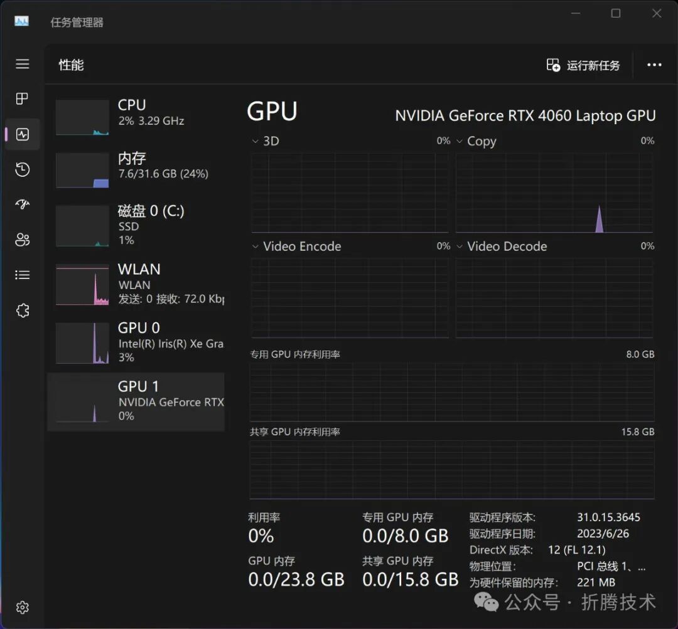Image resolution: width=678 pixels, height=629 pixels.
Task: Close the Task Manager window
Action: click(657, 13)
